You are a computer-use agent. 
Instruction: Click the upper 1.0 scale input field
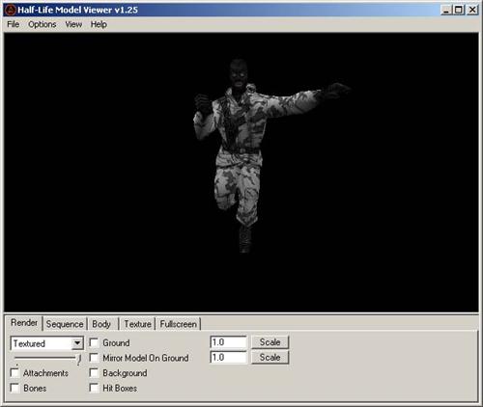[x=228, y=342]
